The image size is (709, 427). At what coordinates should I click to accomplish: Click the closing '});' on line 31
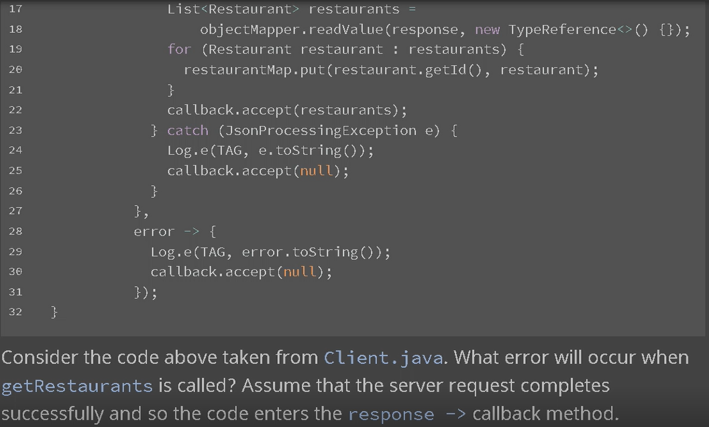coord(146,292)
